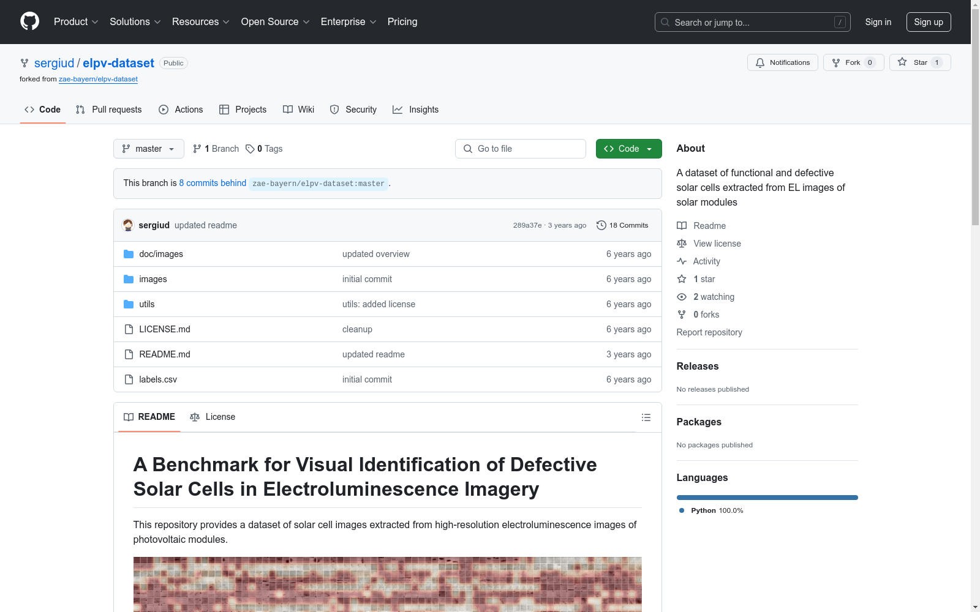
Task: Click the README.md file icon
Action: tap(129, 354)
